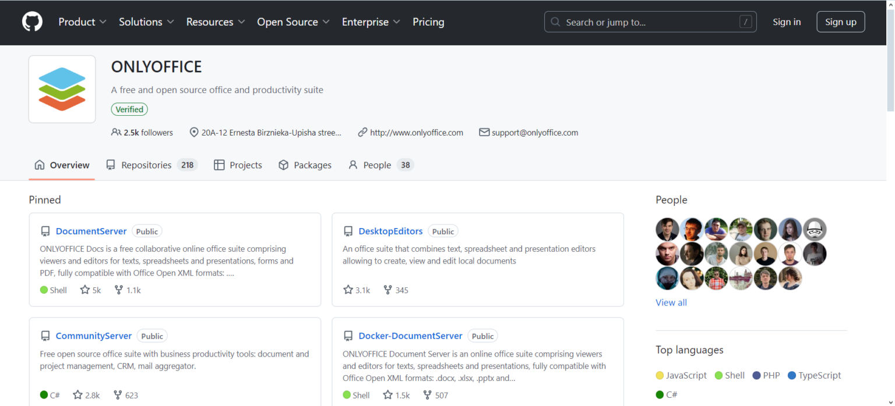The height and width of the screenshot is (406, 895).
Task: Click the followers icon before 2.5k followers
Action: coord(117,132)
